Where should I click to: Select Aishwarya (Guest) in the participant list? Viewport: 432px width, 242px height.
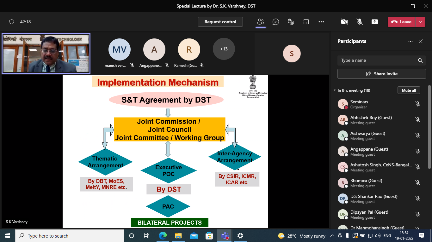pyautogui.click(x=380, y=136)
